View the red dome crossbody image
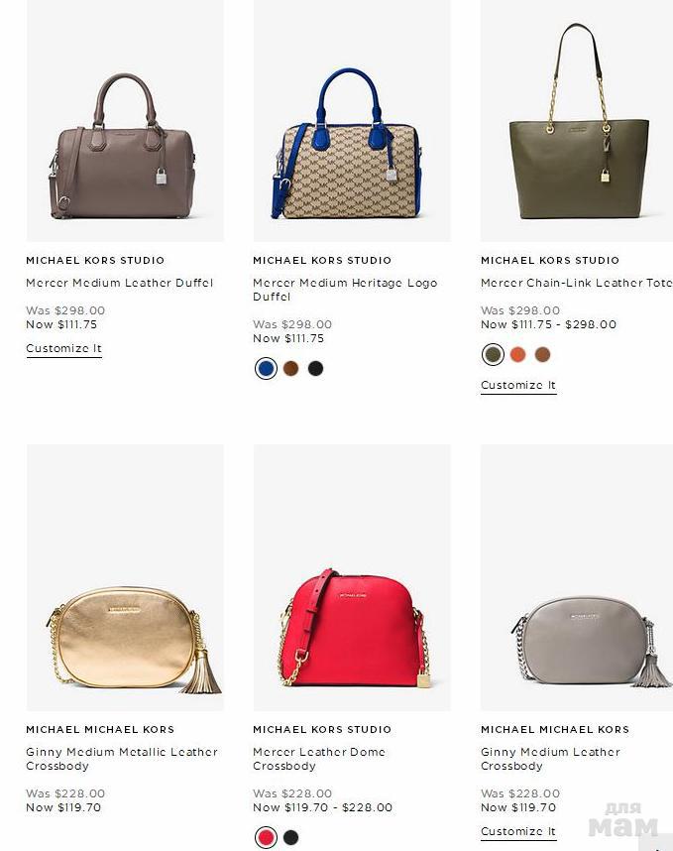The width and height of the screenshot is (673, 851). click(352, 577)
